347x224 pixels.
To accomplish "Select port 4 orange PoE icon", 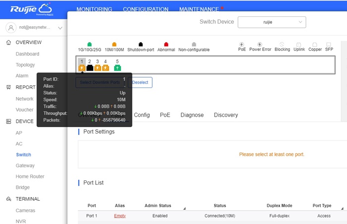I will (x=106, y=68).
